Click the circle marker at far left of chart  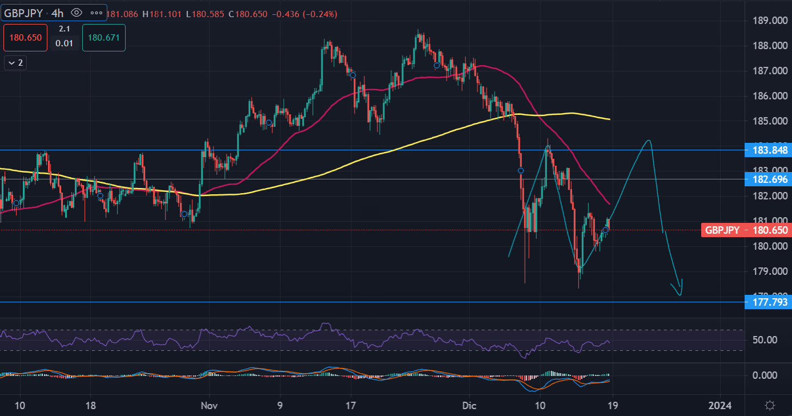[16, 203]
